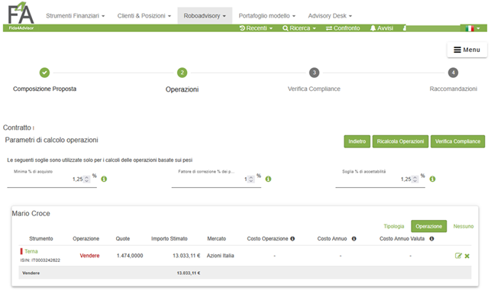
Task: Click the red Vendere operation in Terna row
Action: 89,256
